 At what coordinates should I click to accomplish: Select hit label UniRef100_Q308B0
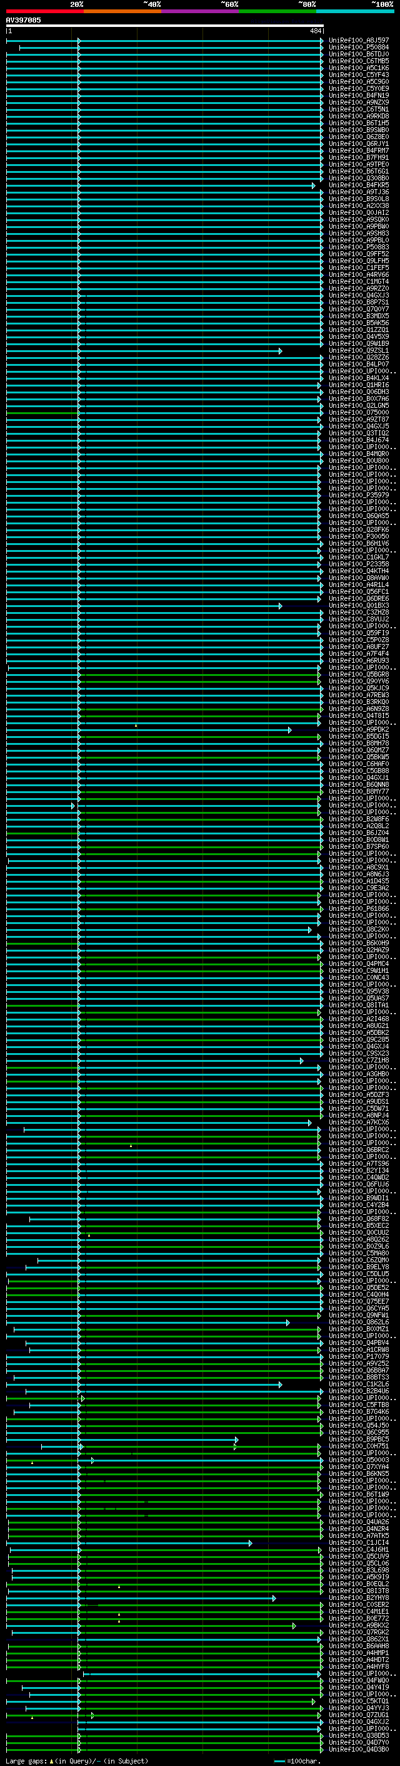click(359, 179)
